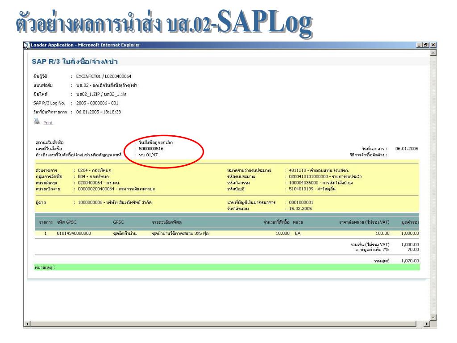Viewport: 457px width, 343px height.
Task: Select account code 5104010199
Action: click(x=301, y=189)
